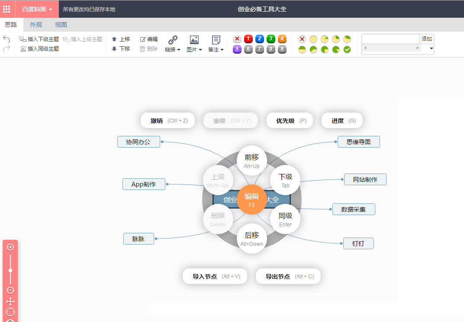
Task: Open the apps grid icon
Action: coord(7,9)
